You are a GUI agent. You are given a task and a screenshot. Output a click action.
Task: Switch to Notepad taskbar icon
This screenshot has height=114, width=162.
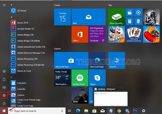tap(111, 111)
